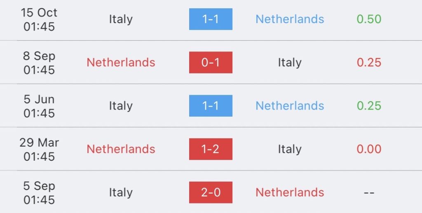
Task: Click the 29 Mar 01:45 date
Action: 39,149
